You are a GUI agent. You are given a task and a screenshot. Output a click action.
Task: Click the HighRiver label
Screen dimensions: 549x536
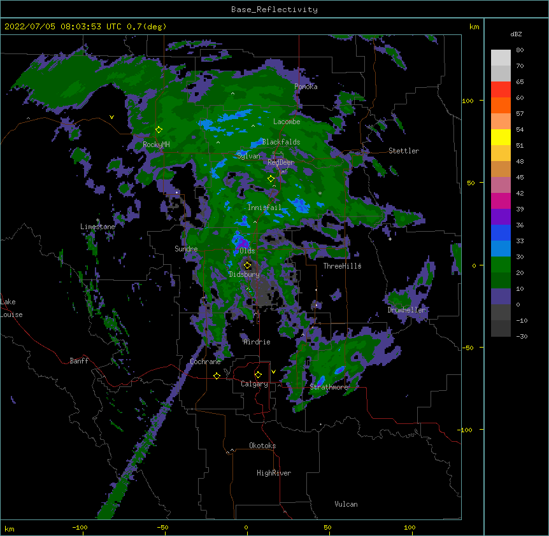pyautogui.click(x=274, y=473)
